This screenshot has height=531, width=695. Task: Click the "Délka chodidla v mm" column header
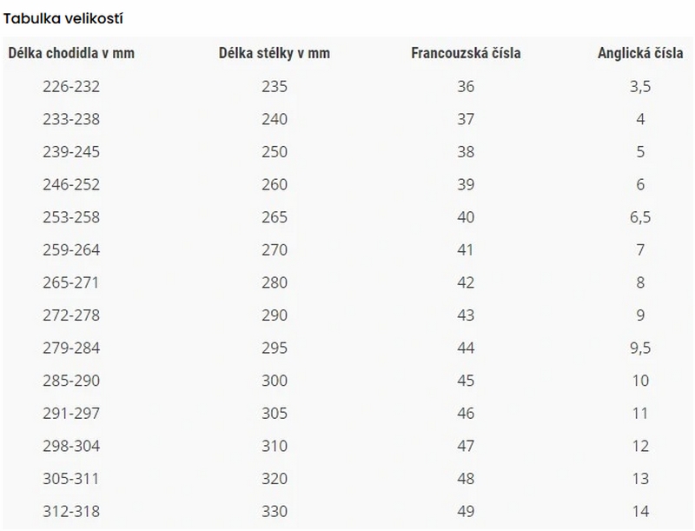[71, 53]
